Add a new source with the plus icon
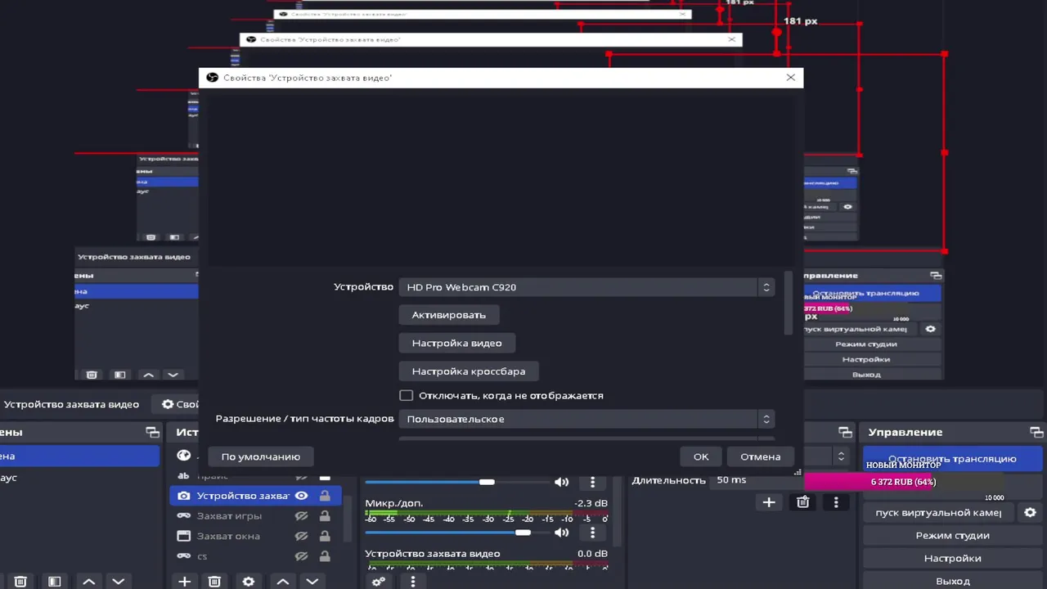 click(185, 582)
